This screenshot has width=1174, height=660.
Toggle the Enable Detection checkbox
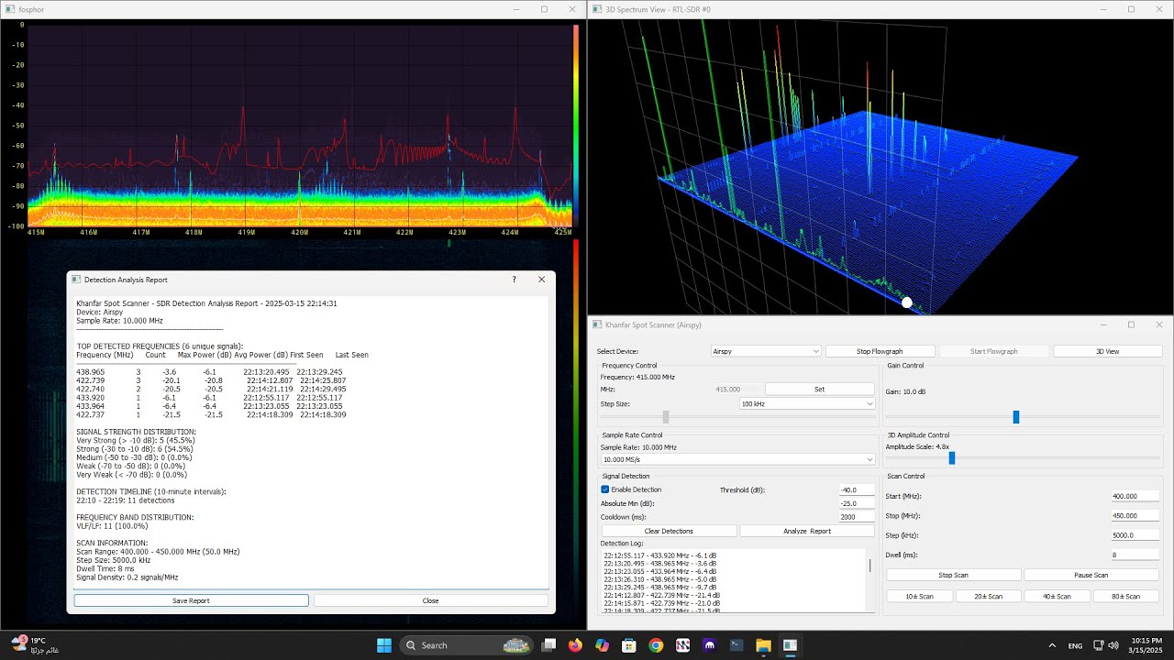coord(605,489)
